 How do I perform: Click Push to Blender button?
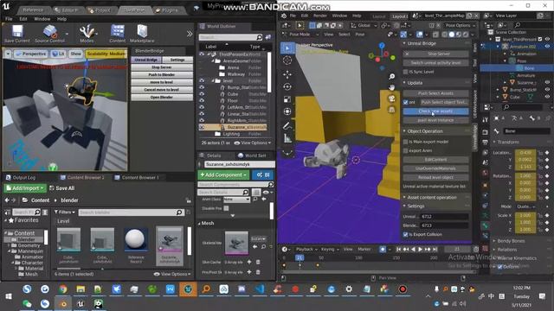162,75
